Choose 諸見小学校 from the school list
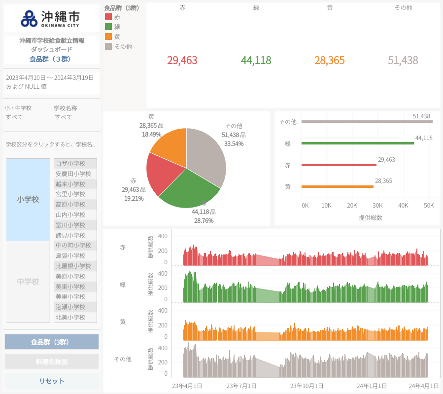Viewport: 443px width, 394px height. tap(75, 235)
